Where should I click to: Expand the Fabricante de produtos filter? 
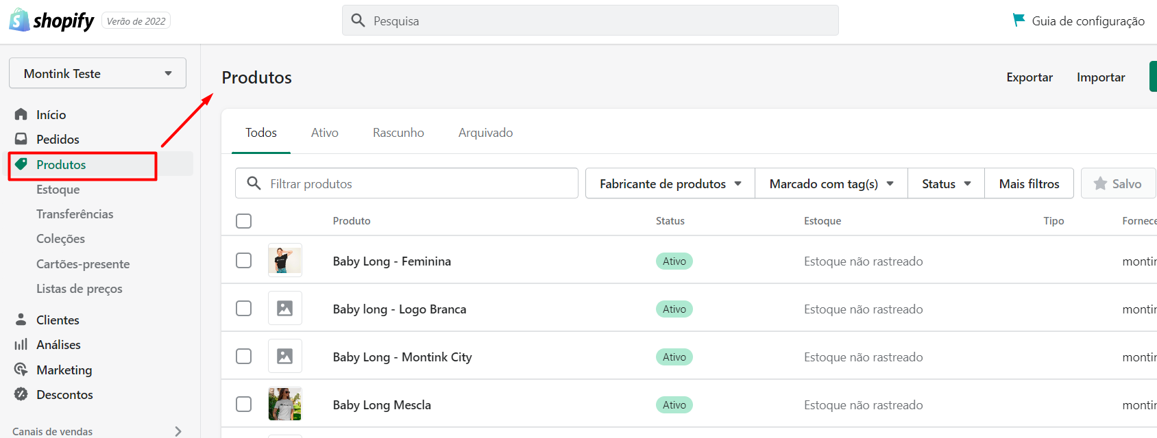coord(670,183)
